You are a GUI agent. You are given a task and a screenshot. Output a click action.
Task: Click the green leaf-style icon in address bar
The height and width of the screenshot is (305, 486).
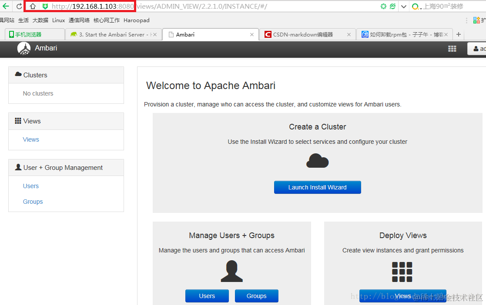coord(393,6)
